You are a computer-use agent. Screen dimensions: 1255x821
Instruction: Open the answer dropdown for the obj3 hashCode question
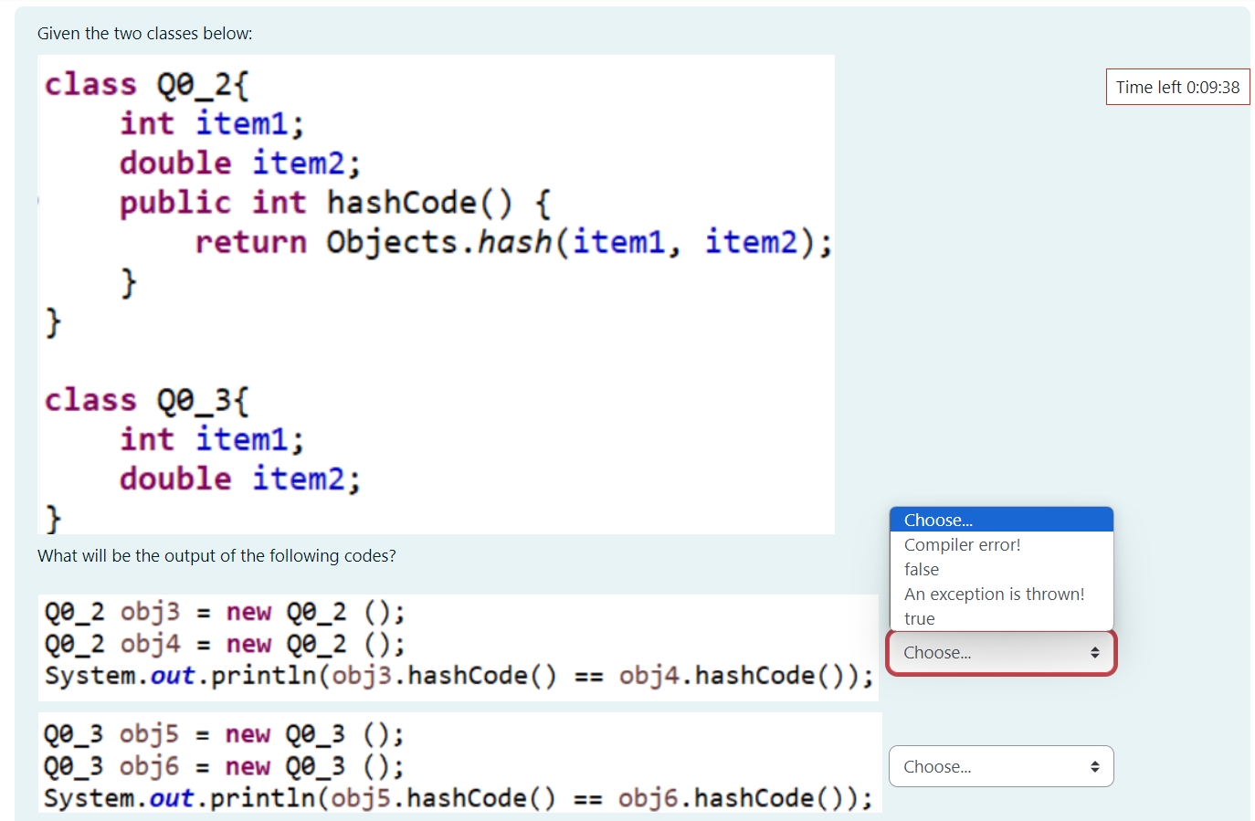click(x=1000, y=652)
